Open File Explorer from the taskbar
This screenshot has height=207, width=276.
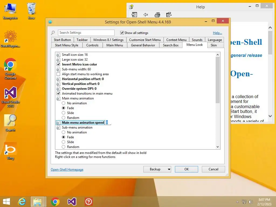37,202
